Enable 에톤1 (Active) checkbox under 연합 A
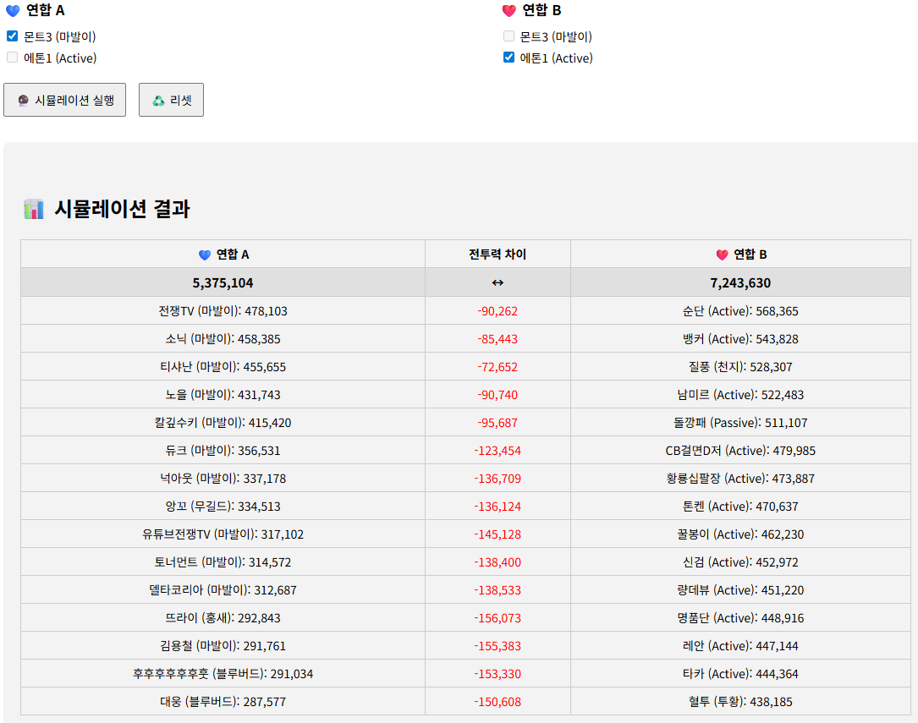The image size is (918, 723). (x=12, y=58)
